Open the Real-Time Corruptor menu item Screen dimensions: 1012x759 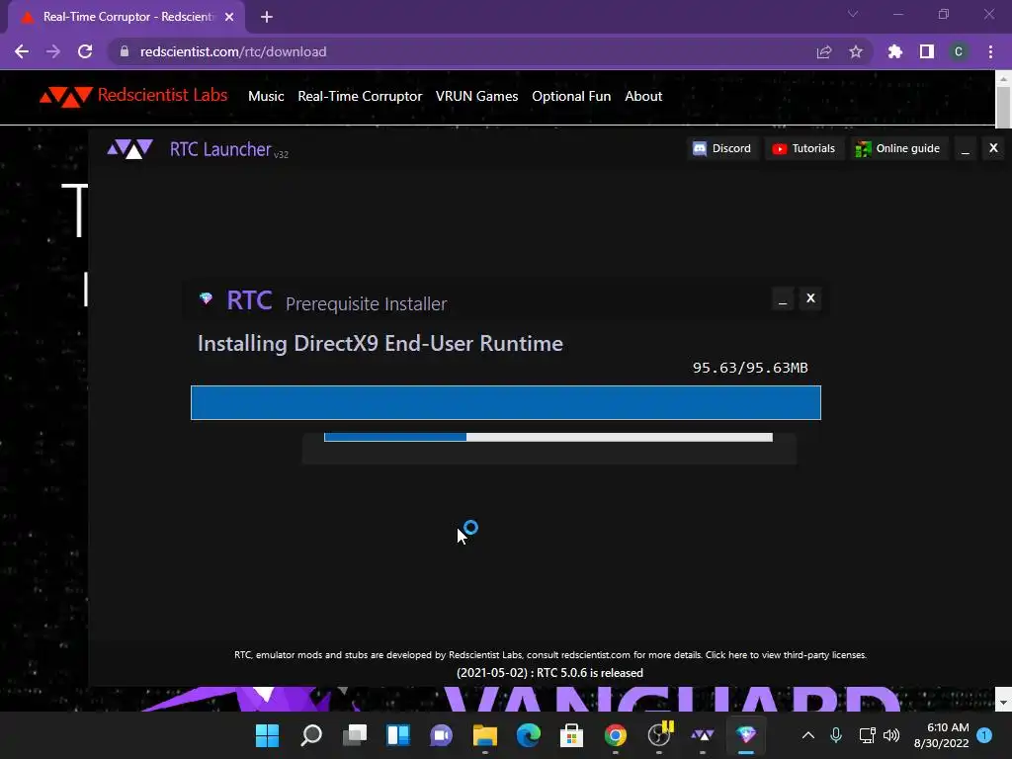tap(360, 96)
